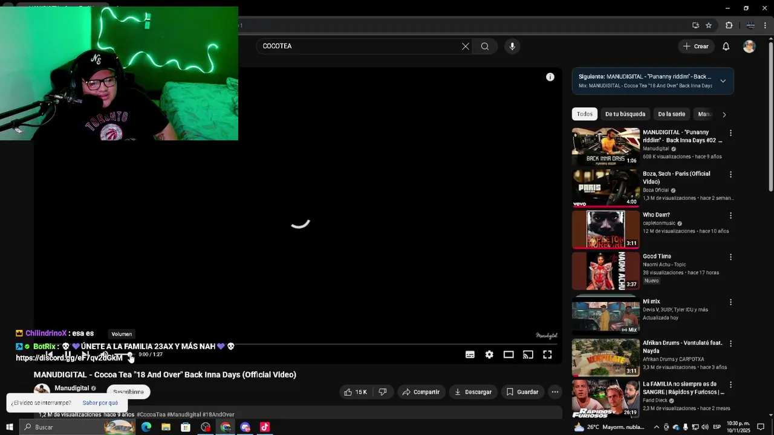
Task: Open options for Good Time video
Action: [x=730, y=257]
